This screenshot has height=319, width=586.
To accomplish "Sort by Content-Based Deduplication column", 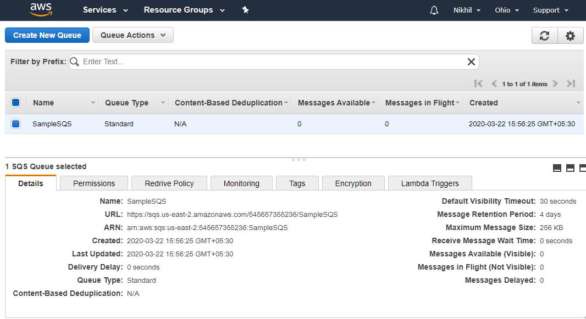I will click(230, 103).
